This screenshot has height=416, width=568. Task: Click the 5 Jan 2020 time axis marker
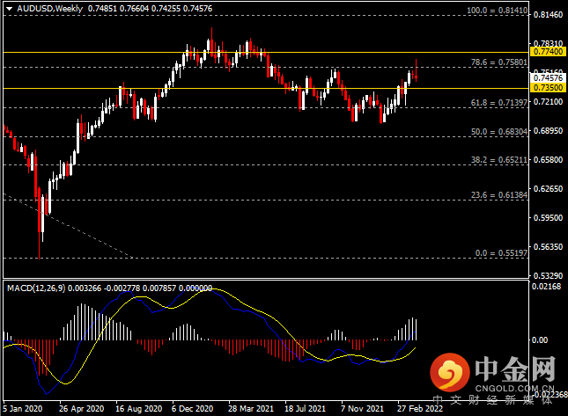click(x=22, y=409)
